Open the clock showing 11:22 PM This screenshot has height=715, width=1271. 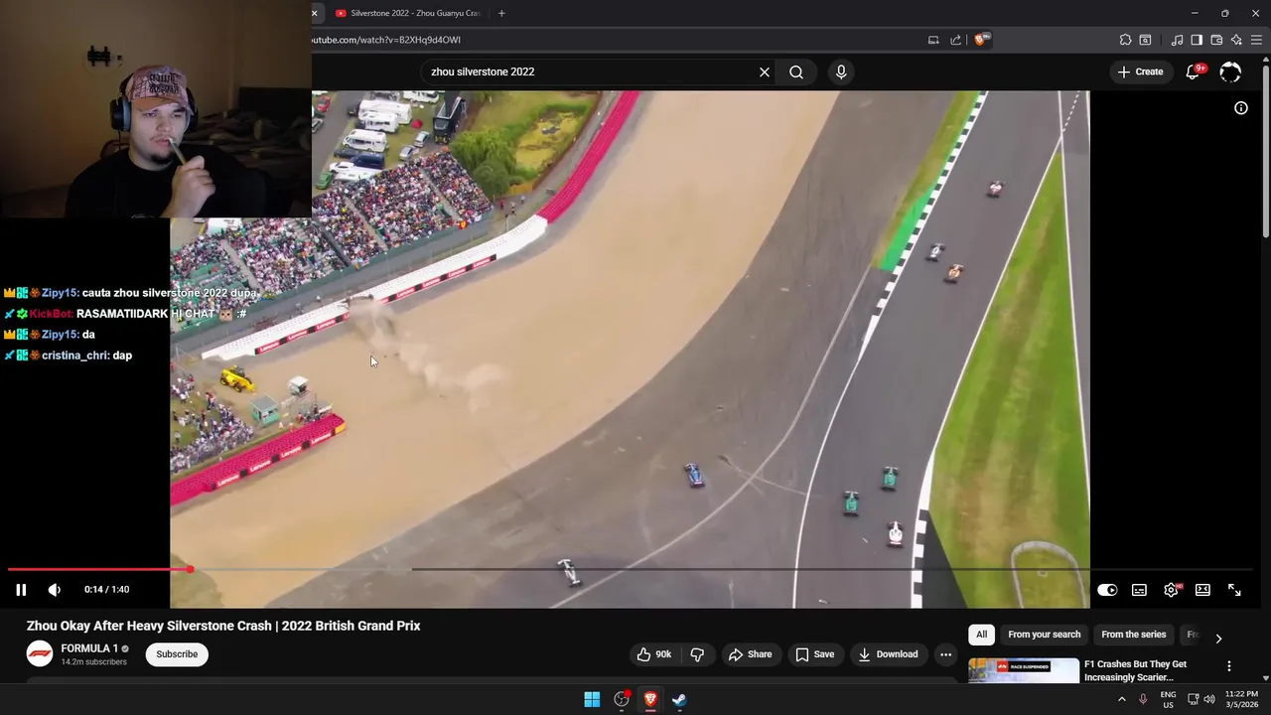[x=1241, y=699]
